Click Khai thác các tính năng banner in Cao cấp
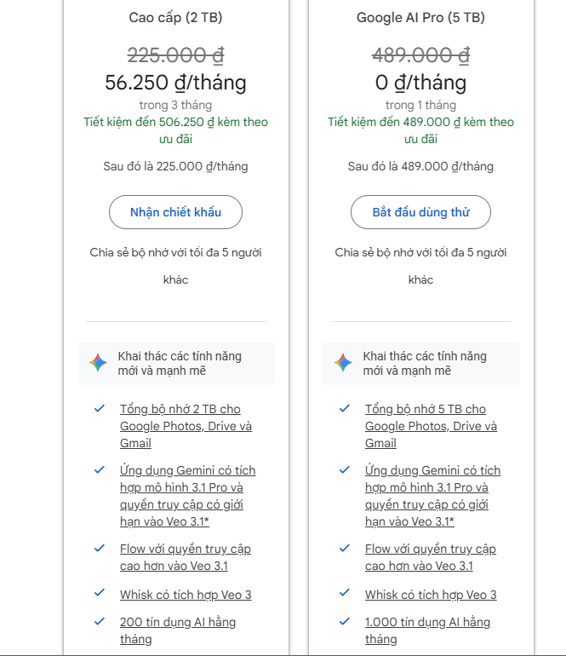 point(176,364)
